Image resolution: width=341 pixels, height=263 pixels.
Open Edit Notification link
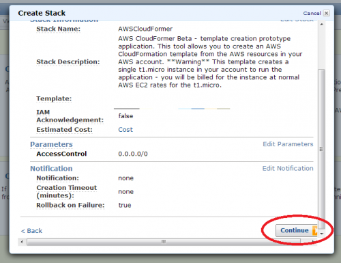(x=288, y=168)
